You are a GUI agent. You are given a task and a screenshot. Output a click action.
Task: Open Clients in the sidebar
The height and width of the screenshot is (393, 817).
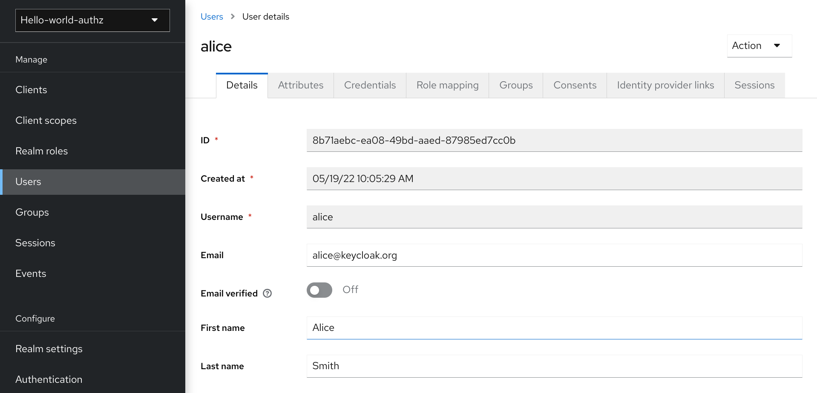31,90
